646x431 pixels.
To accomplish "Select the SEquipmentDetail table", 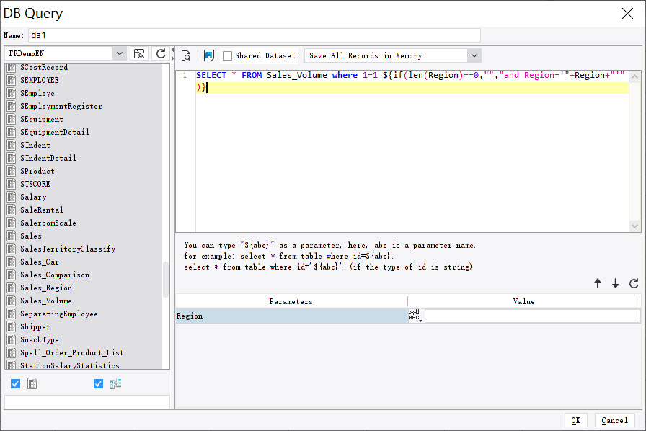I will 55,132.
